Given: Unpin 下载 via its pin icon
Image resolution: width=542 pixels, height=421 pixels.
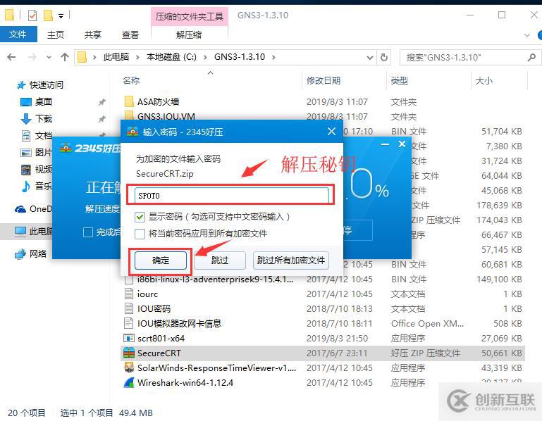Looking at the screenshot, I should 101,119.
